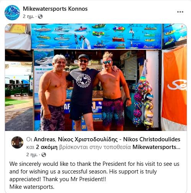Screen dimensions: 191x193
Task: Open the truncated 'Mikewatersports…' location link
Action: [156, 147]
